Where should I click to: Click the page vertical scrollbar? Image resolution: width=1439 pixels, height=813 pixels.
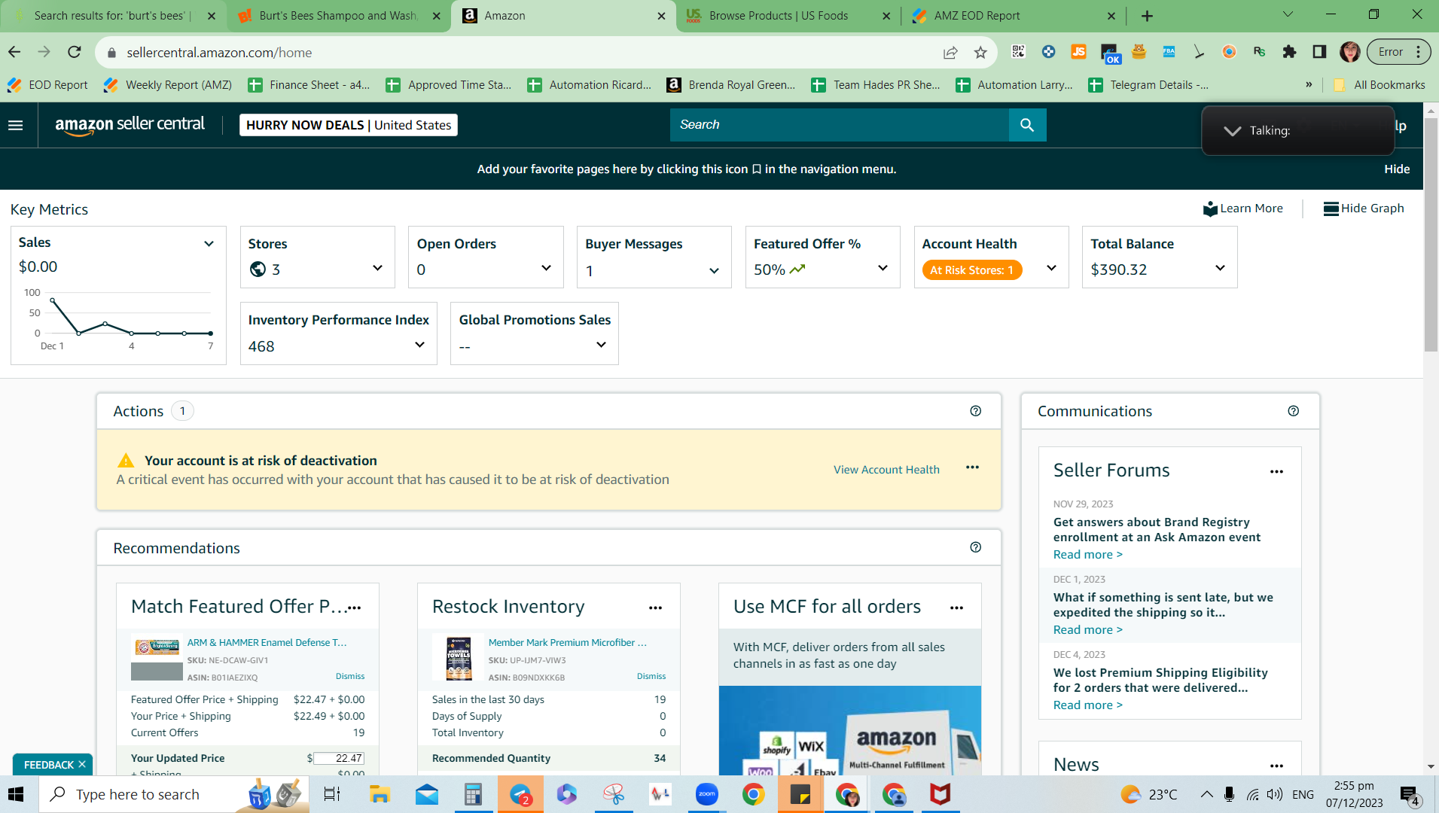pyautogui.click(x=1431, y=235)
